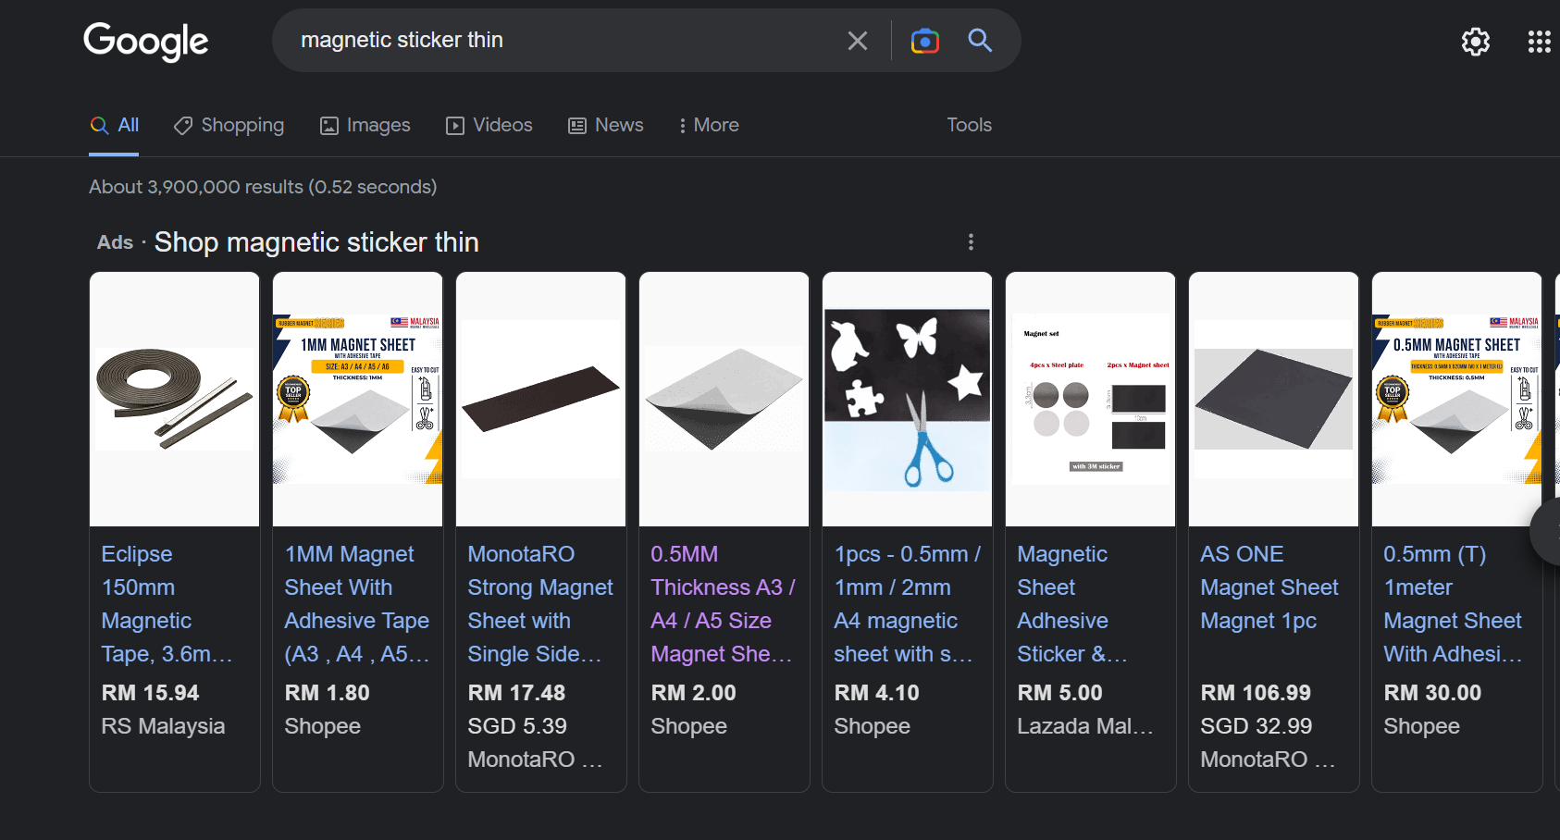Open the Eclipse 150mm Magnetic Tape product image

175,399
